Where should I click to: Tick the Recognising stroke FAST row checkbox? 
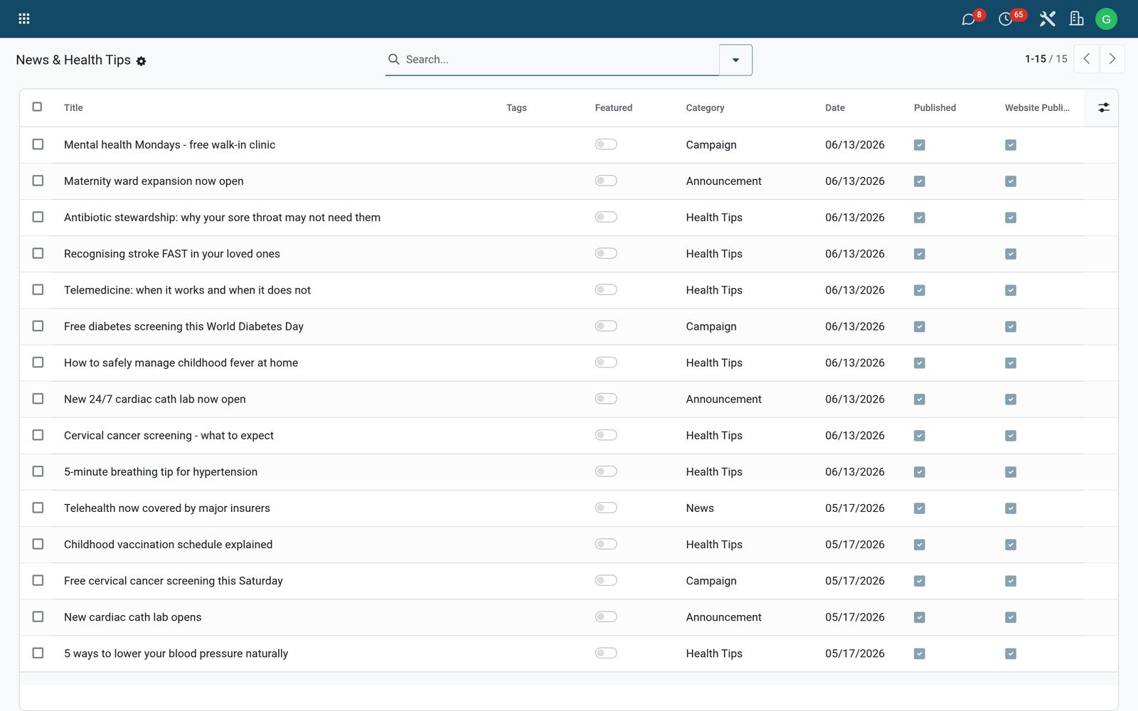(x=38, y=253)
